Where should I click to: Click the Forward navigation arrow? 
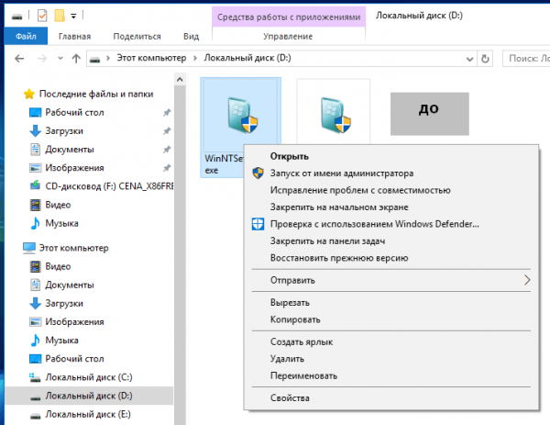42,59
